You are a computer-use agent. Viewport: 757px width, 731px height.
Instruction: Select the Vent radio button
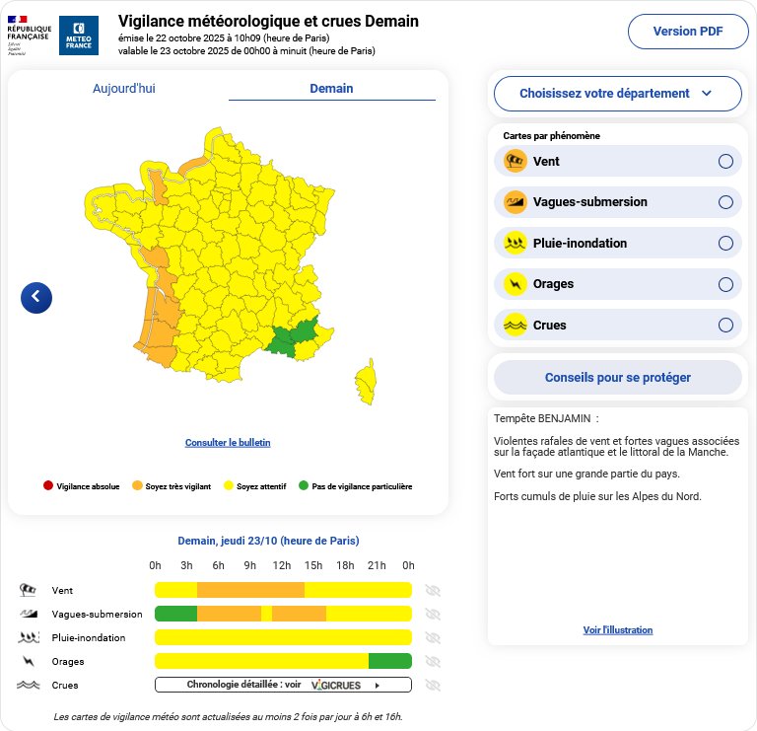click(x=725, y=162)
